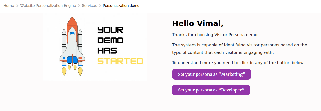Click the rocket's blue cockpit window
Viewport: 321px width, 111px height.
pos(72,33)
